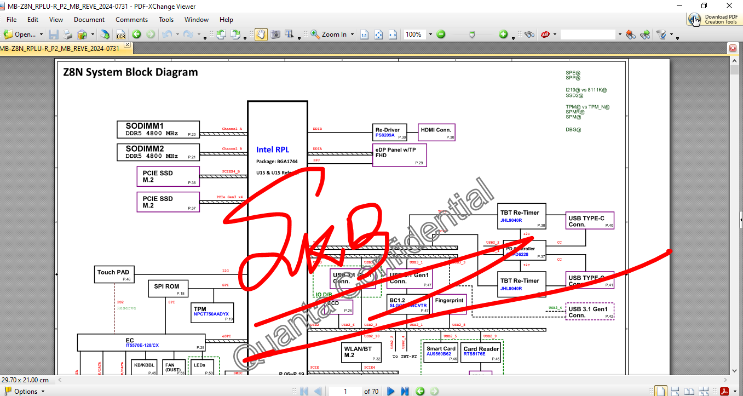Click the Save floppy disk icon
This screenshot has height=396, width=743.
click(54, 35)
